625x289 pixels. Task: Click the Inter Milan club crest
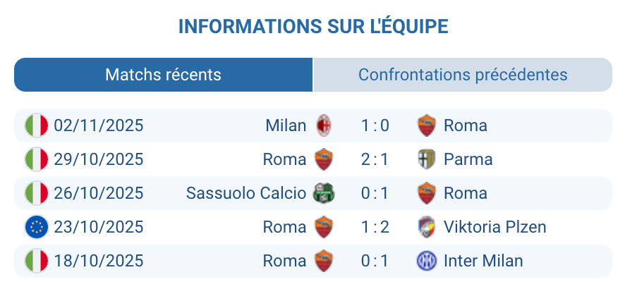pos(426,261)
